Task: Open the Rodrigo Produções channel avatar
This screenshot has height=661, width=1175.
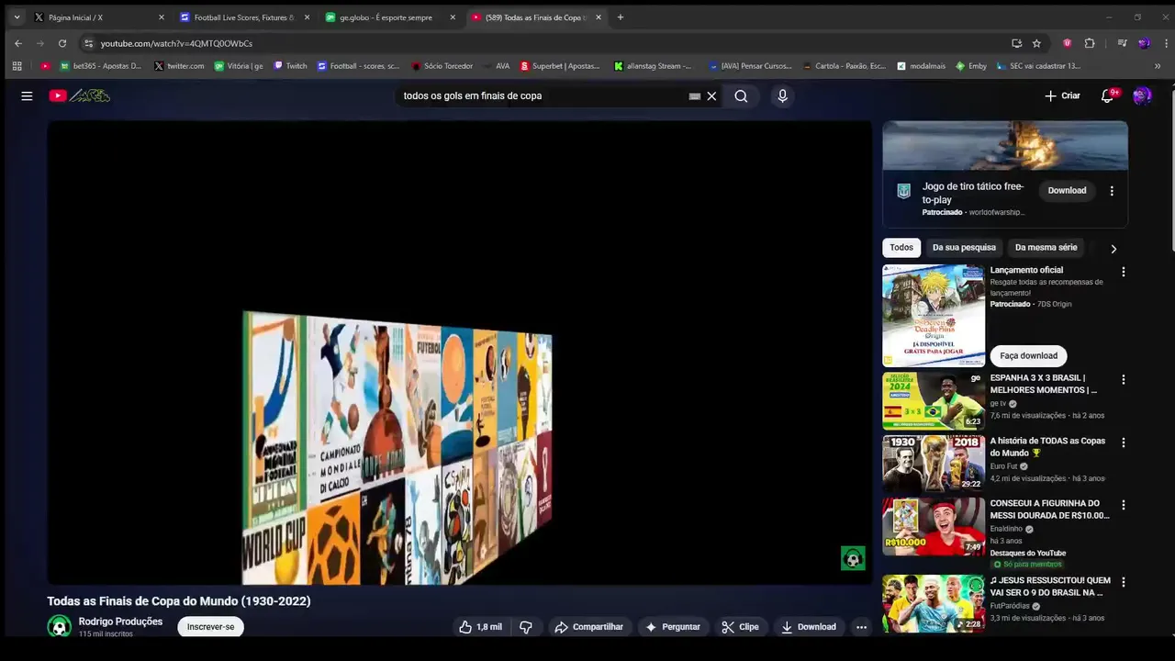Action: pyautogui.click(x=60, y=627)
